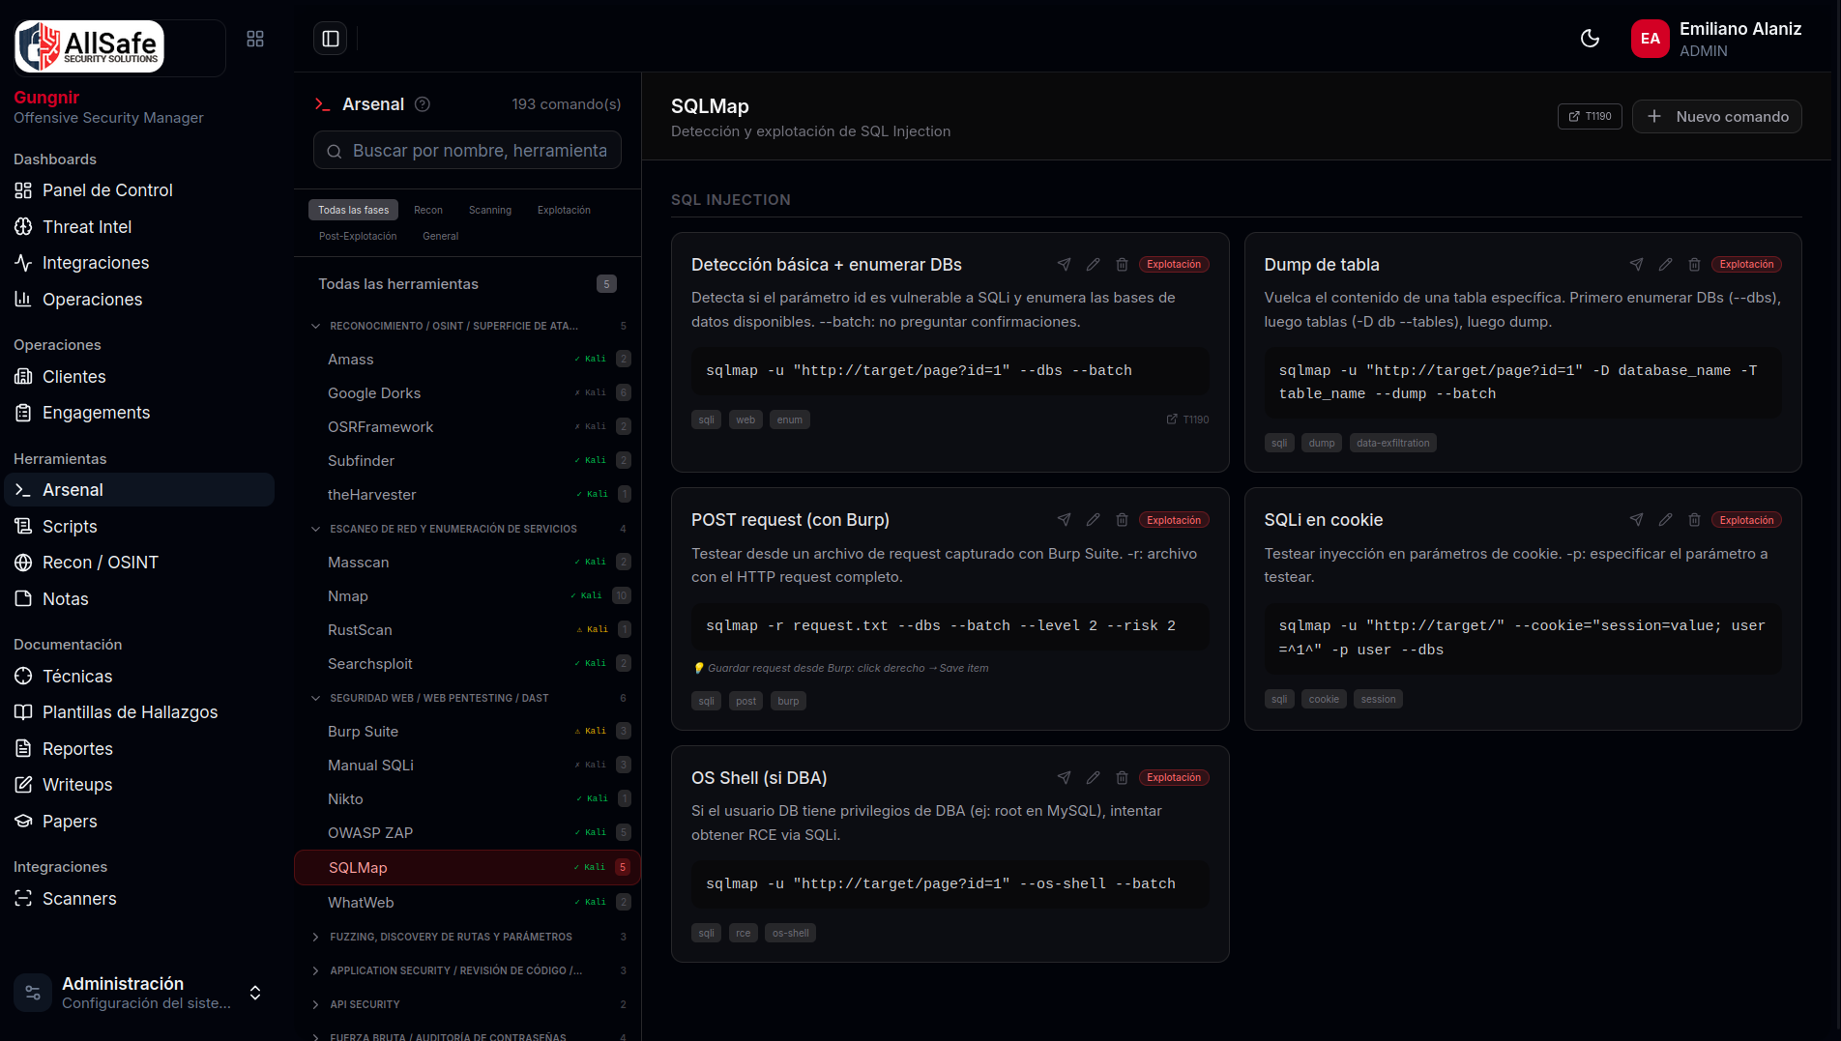Send the POST request command

1064,520
